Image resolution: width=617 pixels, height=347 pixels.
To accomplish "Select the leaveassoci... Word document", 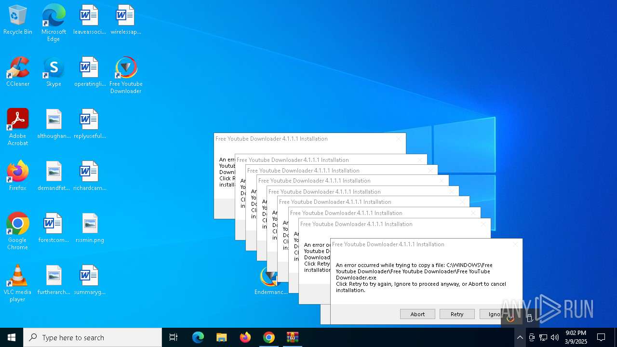I will coord(89,20).
